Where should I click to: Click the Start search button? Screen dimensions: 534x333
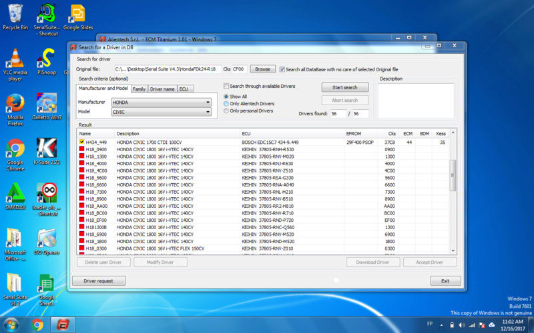pyautogui.click(x=345, y=87)
